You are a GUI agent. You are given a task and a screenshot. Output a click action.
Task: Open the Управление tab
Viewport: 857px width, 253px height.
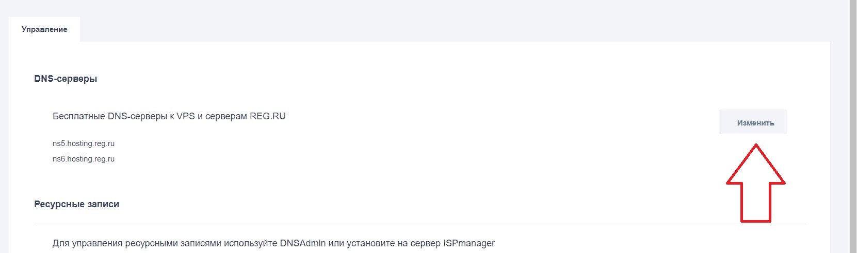44,29
